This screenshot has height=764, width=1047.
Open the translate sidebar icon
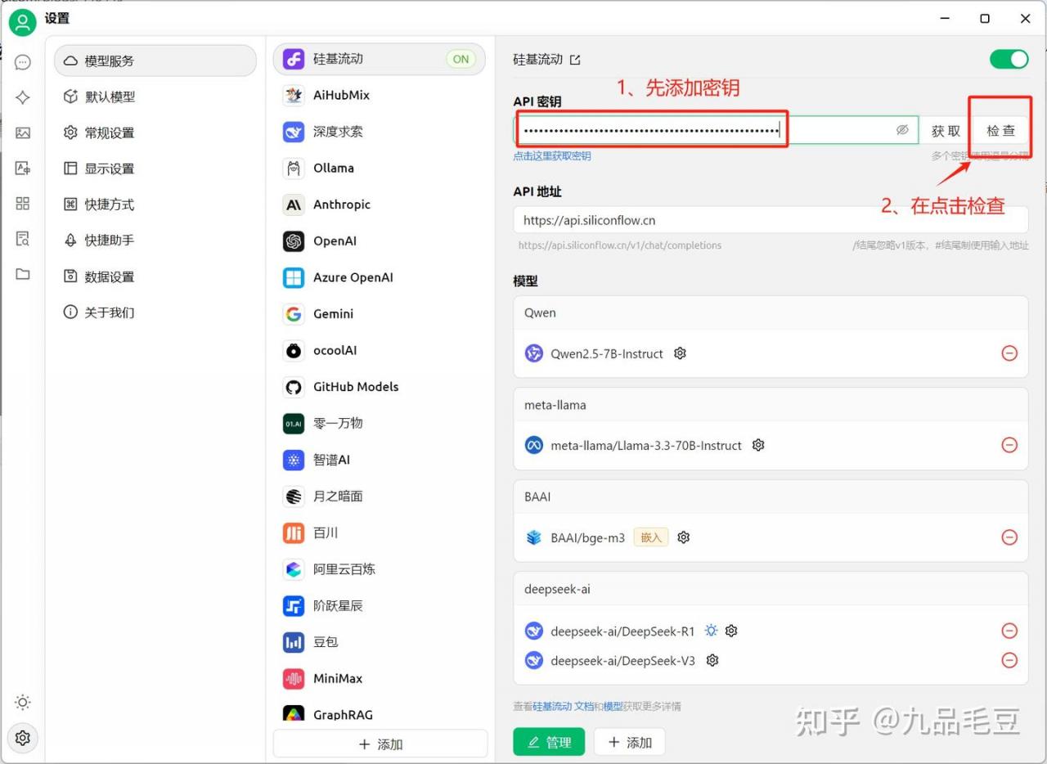click(23, 168)
